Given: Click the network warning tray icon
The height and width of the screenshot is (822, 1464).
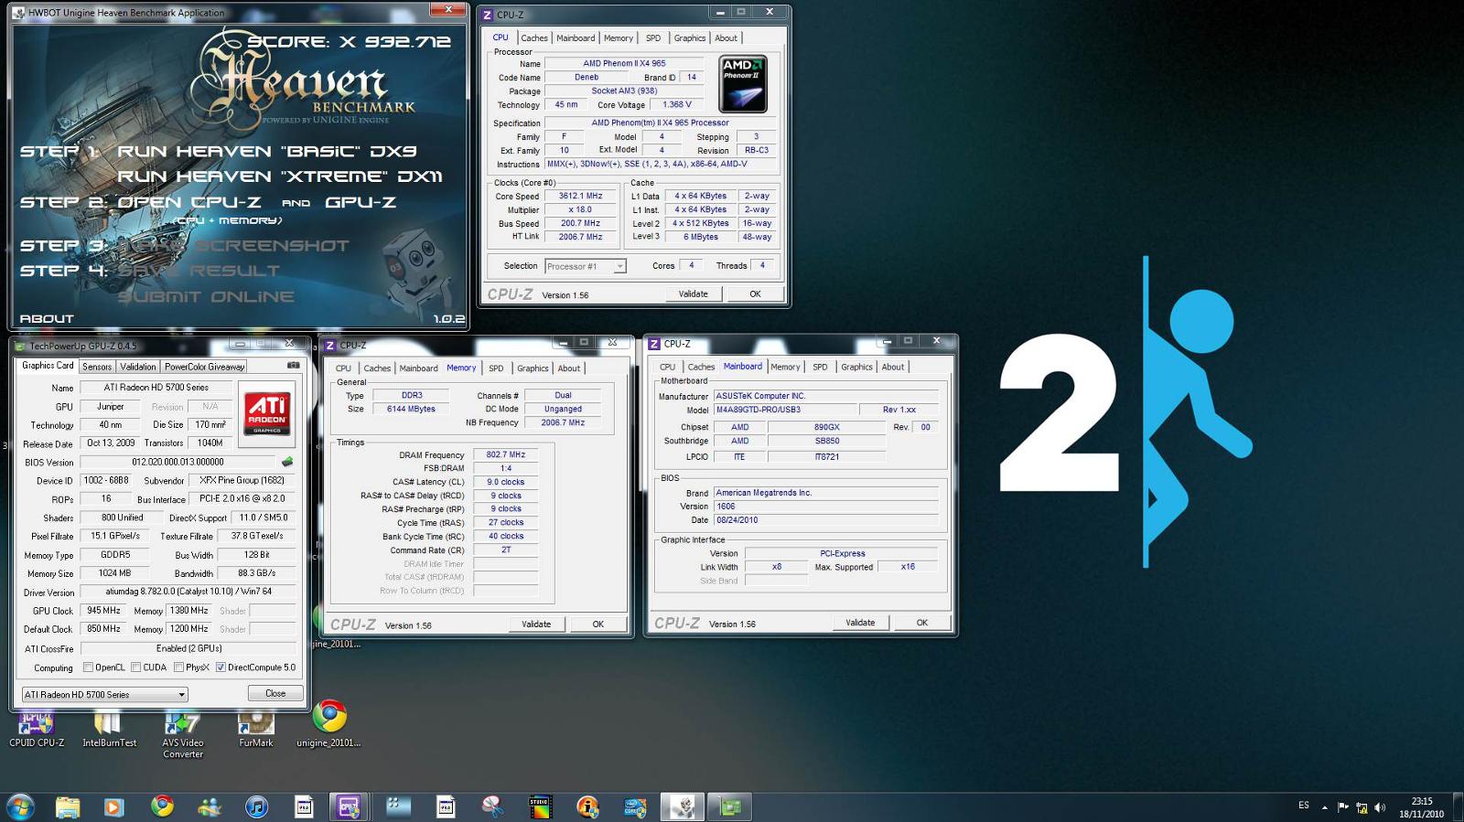Looking at the screenshot, I should point(1362,807).
